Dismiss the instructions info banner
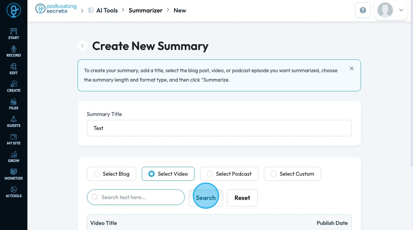Image resolution: width=413 pixels, height=230 pixels. 352,69
